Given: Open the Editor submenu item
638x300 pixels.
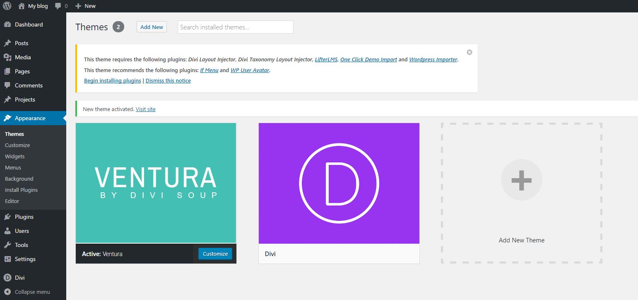Looking at the screenshot, I should tap(12, 201).
